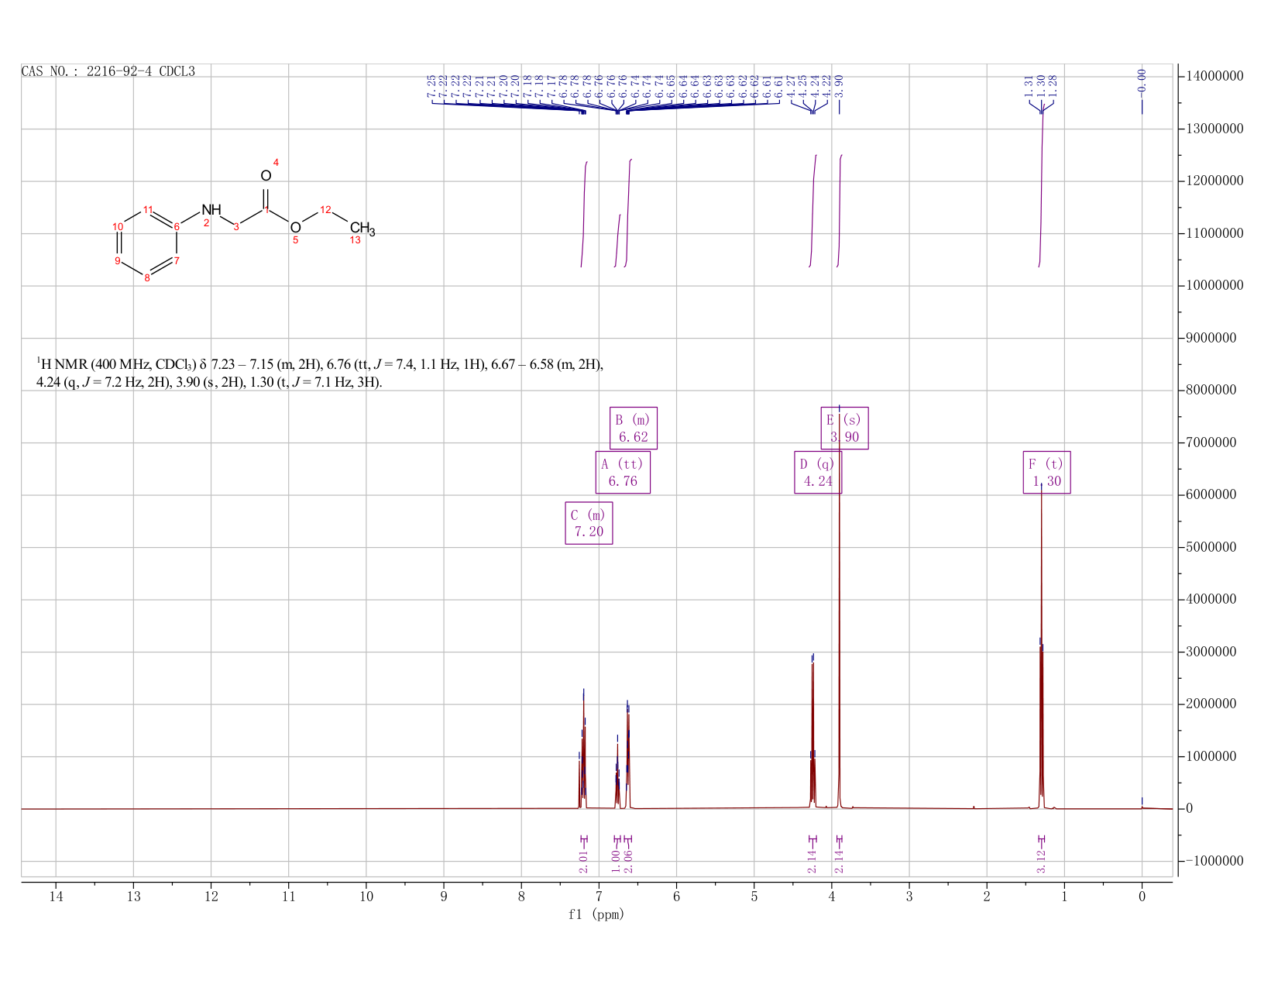Click the multiplet box 'A (tt) 6.76'

pyautogui.click(x=623, y=472)
